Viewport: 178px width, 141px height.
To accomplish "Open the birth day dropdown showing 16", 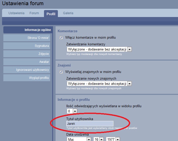I will pyautogui.click(x=99, y=139).
